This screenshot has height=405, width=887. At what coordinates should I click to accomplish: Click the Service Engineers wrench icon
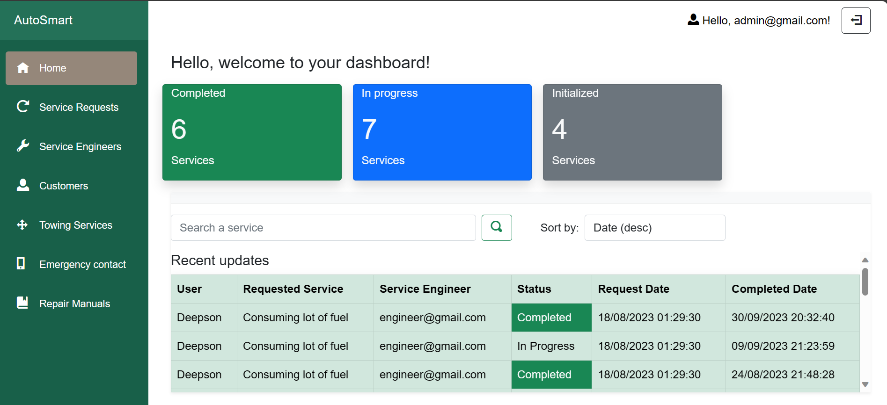pos(23,146)
